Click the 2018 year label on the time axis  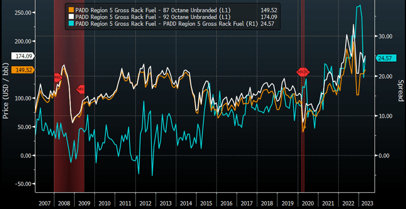(267, 203)
